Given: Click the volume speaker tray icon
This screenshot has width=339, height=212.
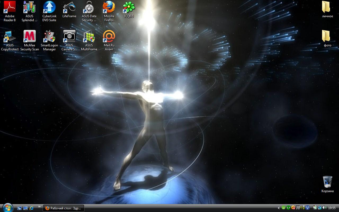Looking at the screenshot, I should [x=324, y=208].
